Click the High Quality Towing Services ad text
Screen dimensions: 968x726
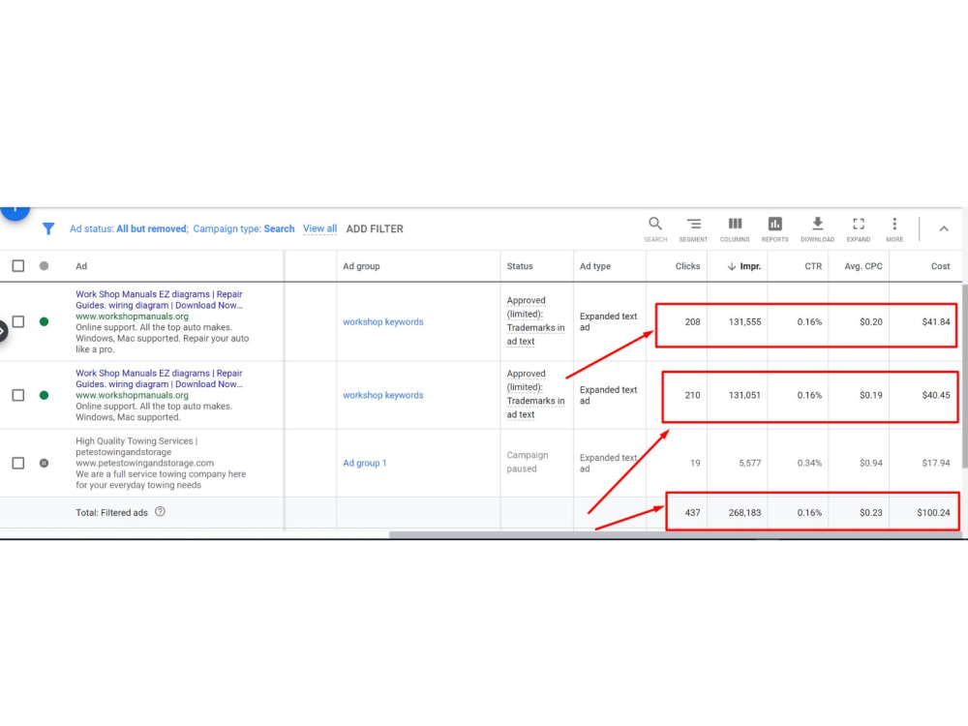point(161,463)
